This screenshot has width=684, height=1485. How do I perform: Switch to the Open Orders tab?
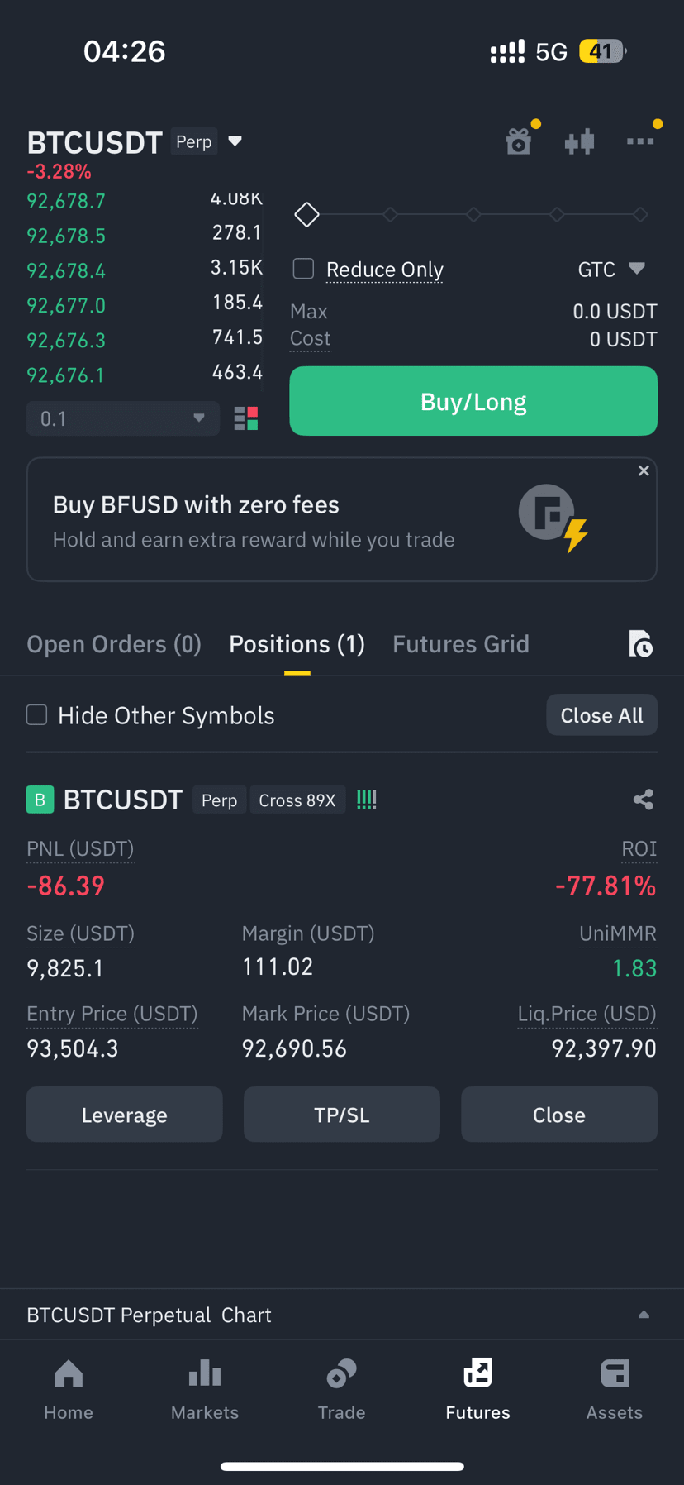(114, 644)
